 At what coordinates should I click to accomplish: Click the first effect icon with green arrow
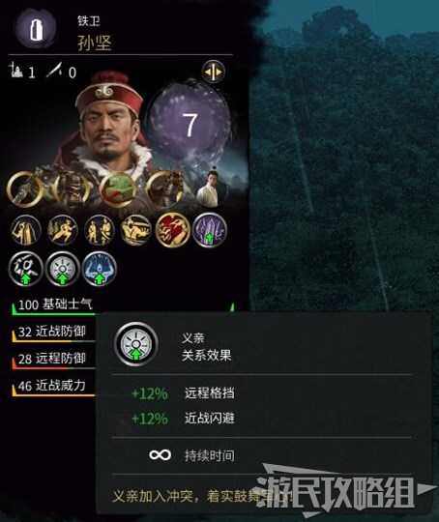pos(26,269)
